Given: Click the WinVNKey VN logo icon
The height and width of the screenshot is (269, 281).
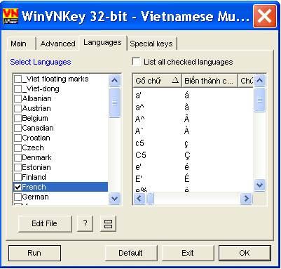Looking at the screenshot, I should point(11,16).
